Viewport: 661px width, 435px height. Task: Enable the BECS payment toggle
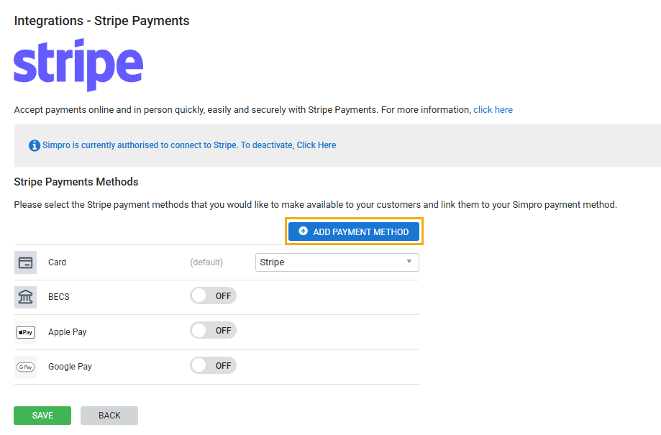tap(213, 296)
